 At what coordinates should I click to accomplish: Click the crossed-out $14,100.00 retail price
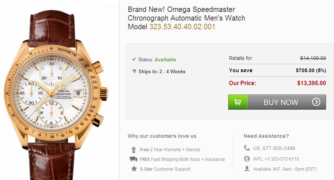pyautogui.click(x=313, y=58)
